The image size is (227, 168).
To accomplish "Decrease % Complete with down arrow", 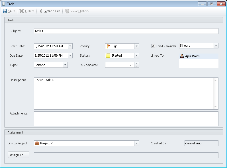I will click(137, 66).
